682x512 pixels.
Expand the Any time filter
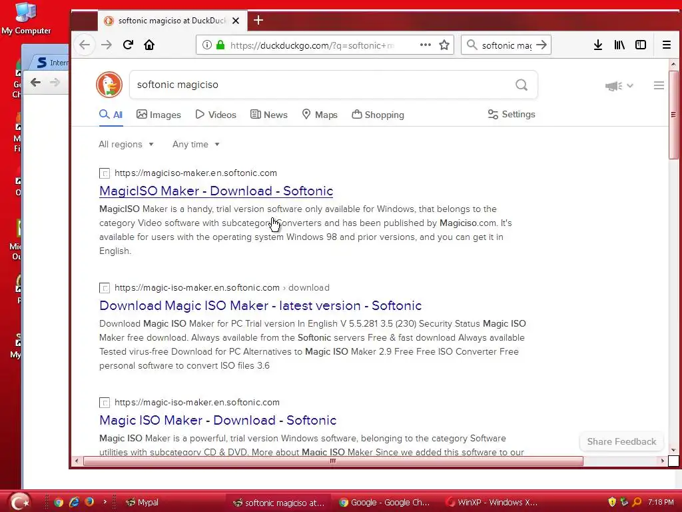click(196, 144)
